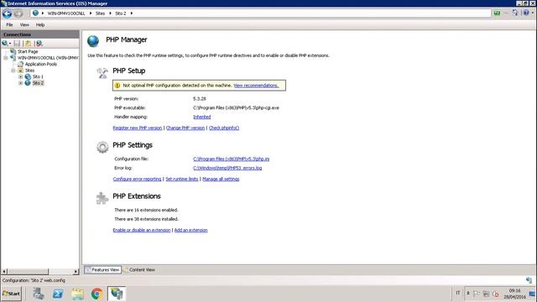
Task: Click the Home icon in the address bar toolbar
Action: [514, 13]
